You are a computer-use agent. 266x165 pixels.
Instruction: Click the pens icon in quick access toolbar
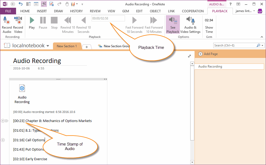click(73, 4)
